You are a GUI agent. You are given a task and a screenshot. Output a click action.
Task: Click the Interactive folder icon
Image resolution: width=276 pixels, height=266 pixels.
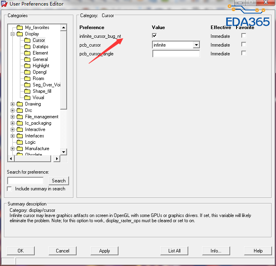(20, 129)
